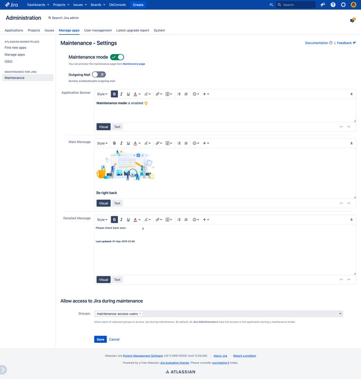The height and width of the screenshot is (379, 361).
Task: Redo in the Main Message editor
Action: [x=348, y=203]
